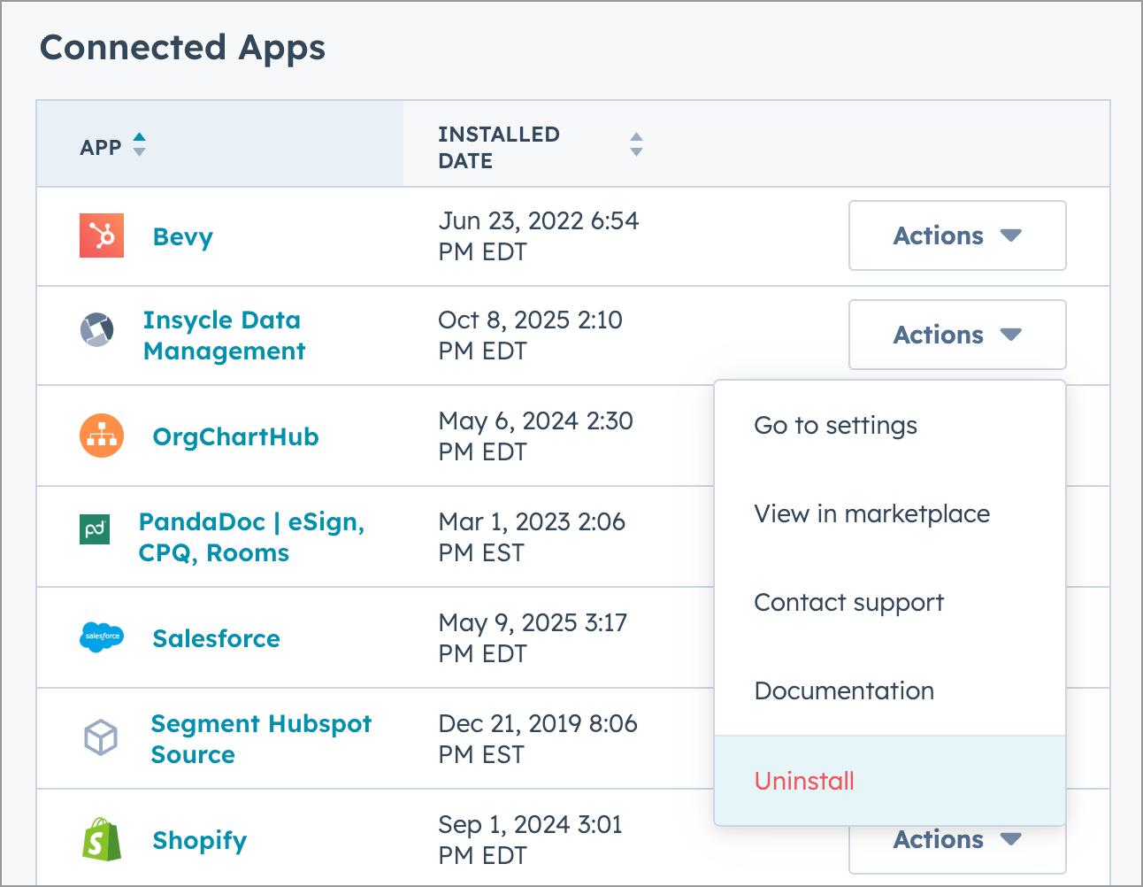Open the Insycle Data Management Actions dropdown
The width and height of the screenshot is (1143, 887).
click(957, 335)
